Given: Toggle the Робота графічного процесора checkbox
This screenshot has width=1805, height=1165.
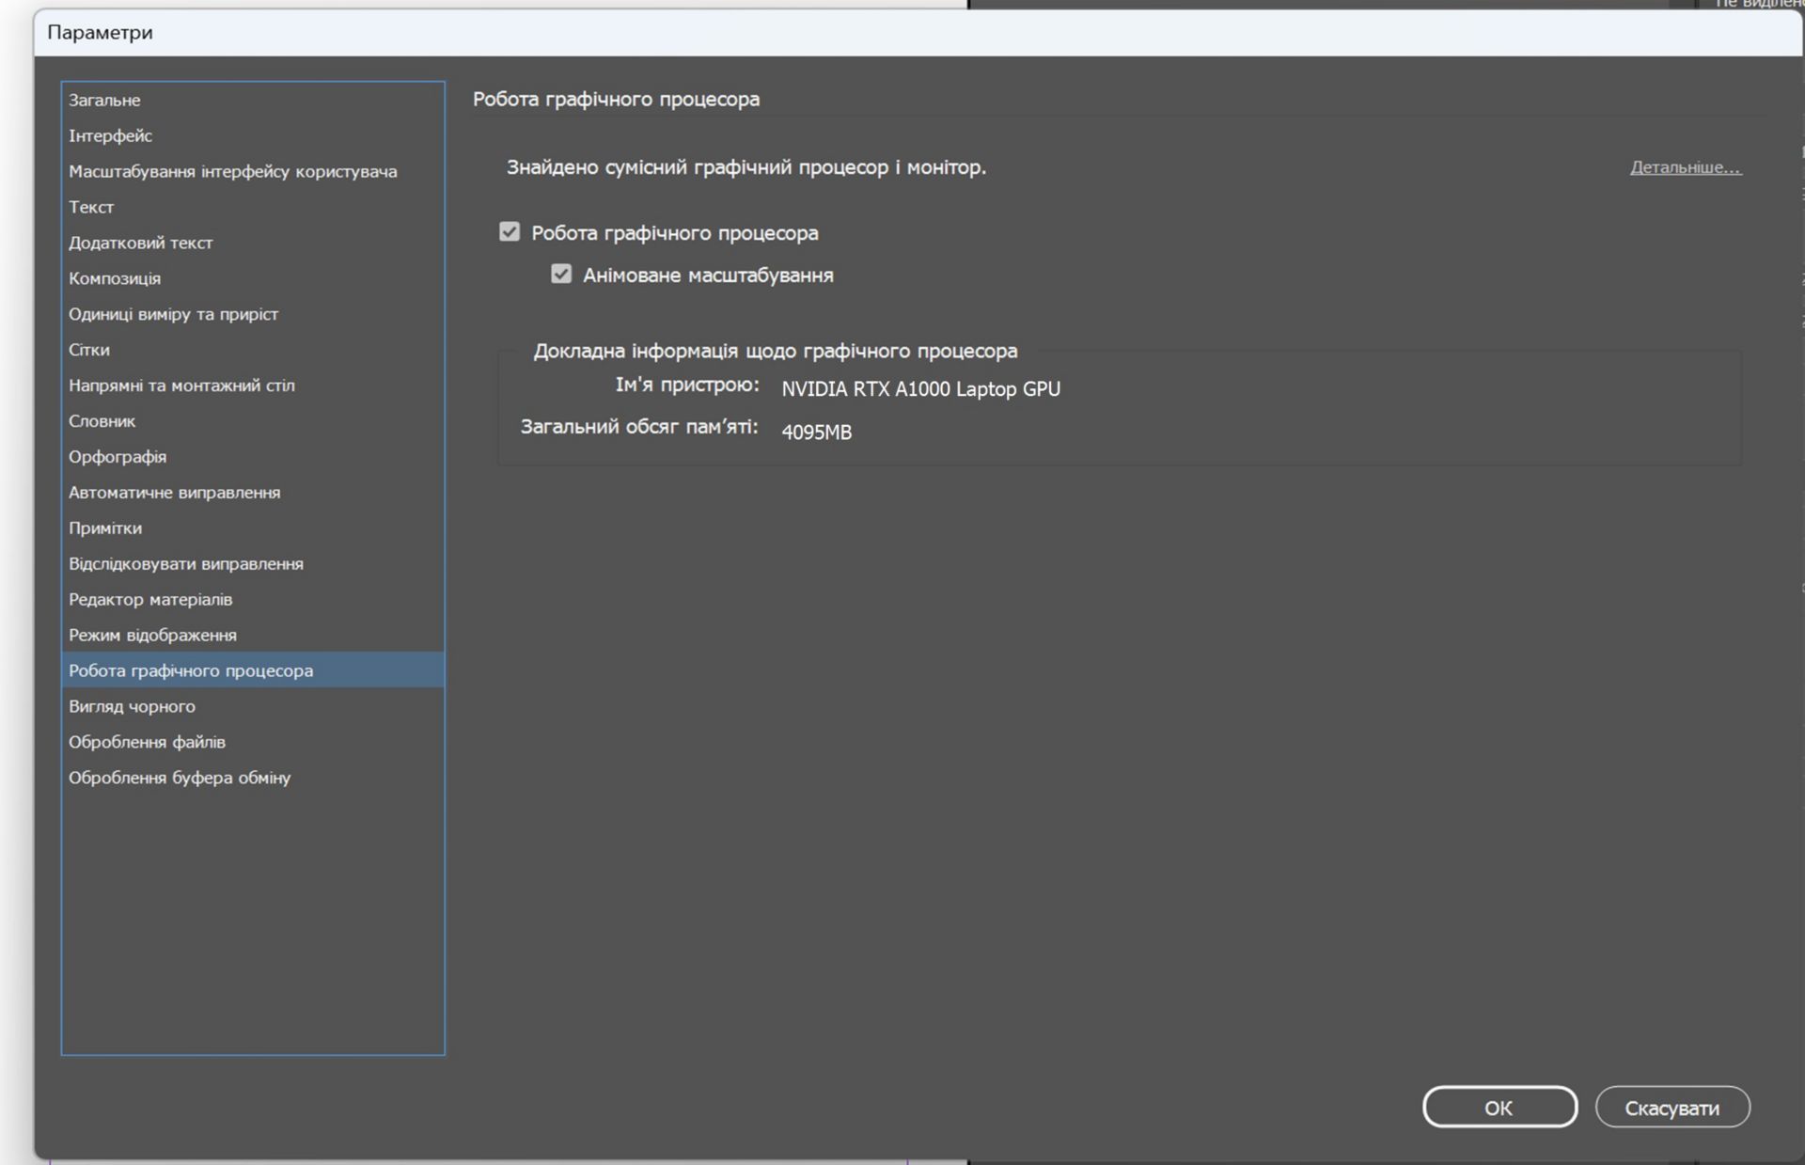Looking at the screenshot, I should (510, 232).
